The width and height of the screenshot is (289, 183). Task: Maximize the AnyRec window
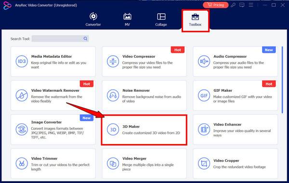[x=274, y=5]
